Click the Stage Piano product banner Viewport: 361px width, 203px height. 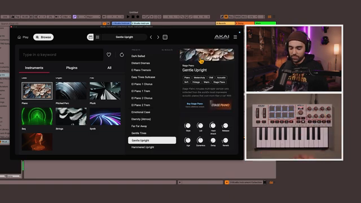(221, 105)
